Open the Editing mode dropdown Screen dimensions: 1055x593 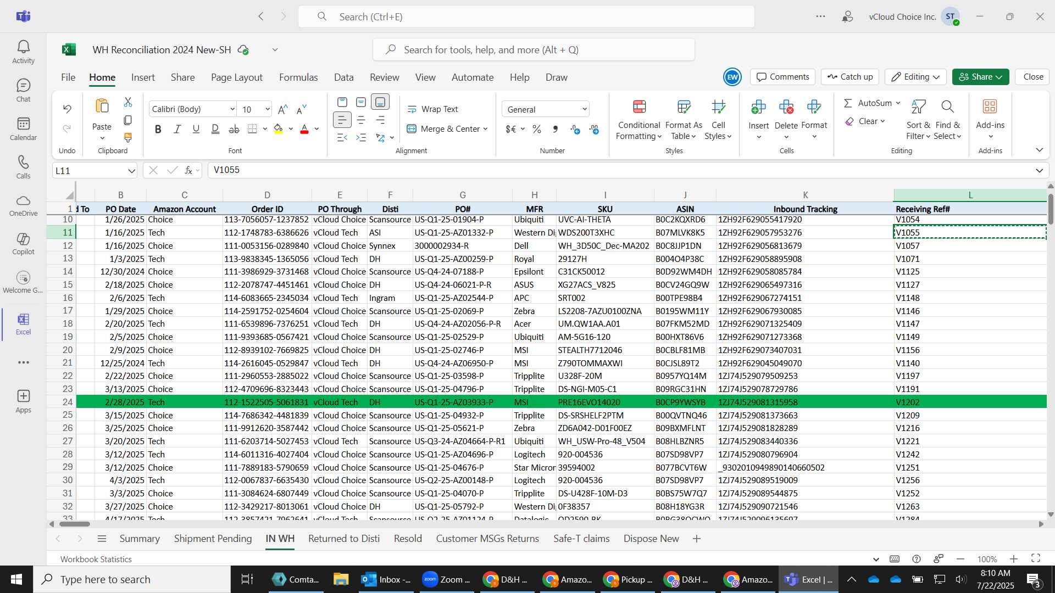coord(915,77)
